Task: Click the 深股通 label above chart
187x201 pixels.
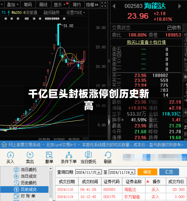Action: (31, 13)
